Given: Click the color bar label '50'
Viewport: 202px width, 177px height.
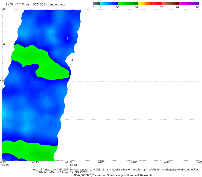Looking at the screenshot, I should coord(161,7).
